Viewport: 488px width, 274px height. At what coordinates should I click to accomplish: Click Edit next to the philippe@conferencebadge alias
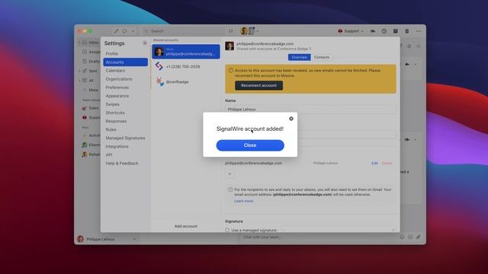[x=374, y=163]
